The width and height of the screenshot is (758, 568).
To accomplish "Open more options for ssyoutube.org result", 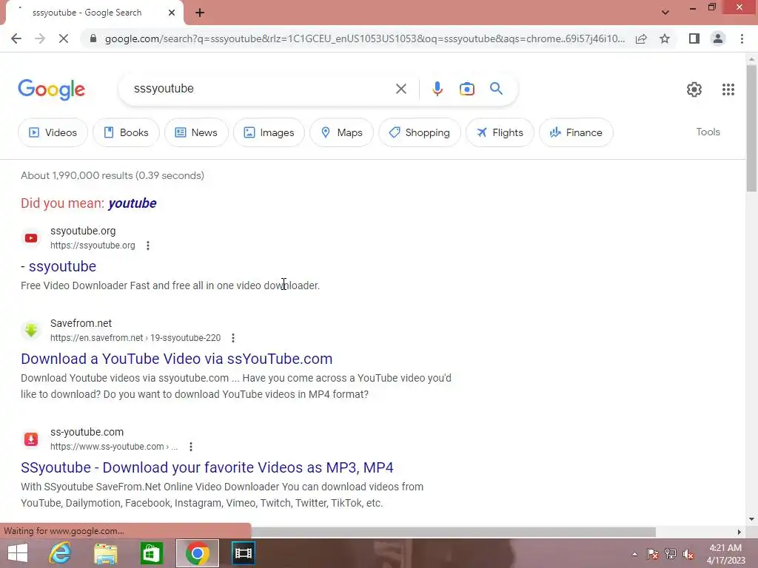I will (148, 246).
